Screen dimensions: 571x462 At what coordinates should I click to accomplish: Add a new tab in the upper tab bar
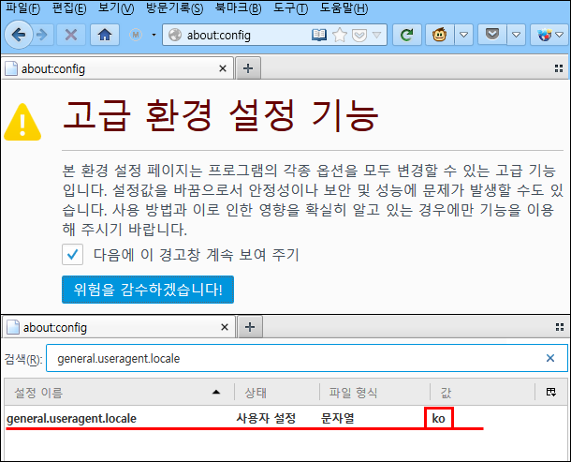248,68
